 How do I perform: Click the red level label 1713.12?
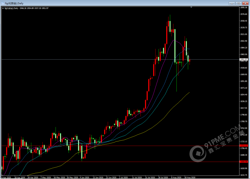(x=244, y=145)
